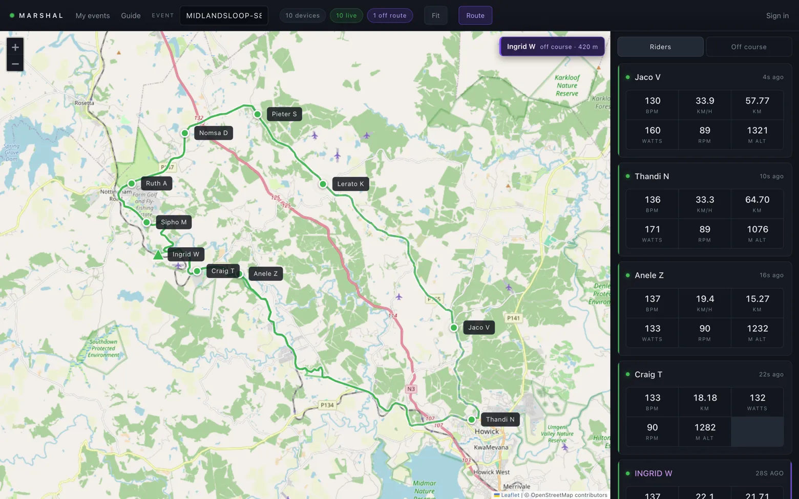Switch to the Riders tab
The width and height of the screenshot is (799, 499).
pyautogui.click(x=660, y=47)
